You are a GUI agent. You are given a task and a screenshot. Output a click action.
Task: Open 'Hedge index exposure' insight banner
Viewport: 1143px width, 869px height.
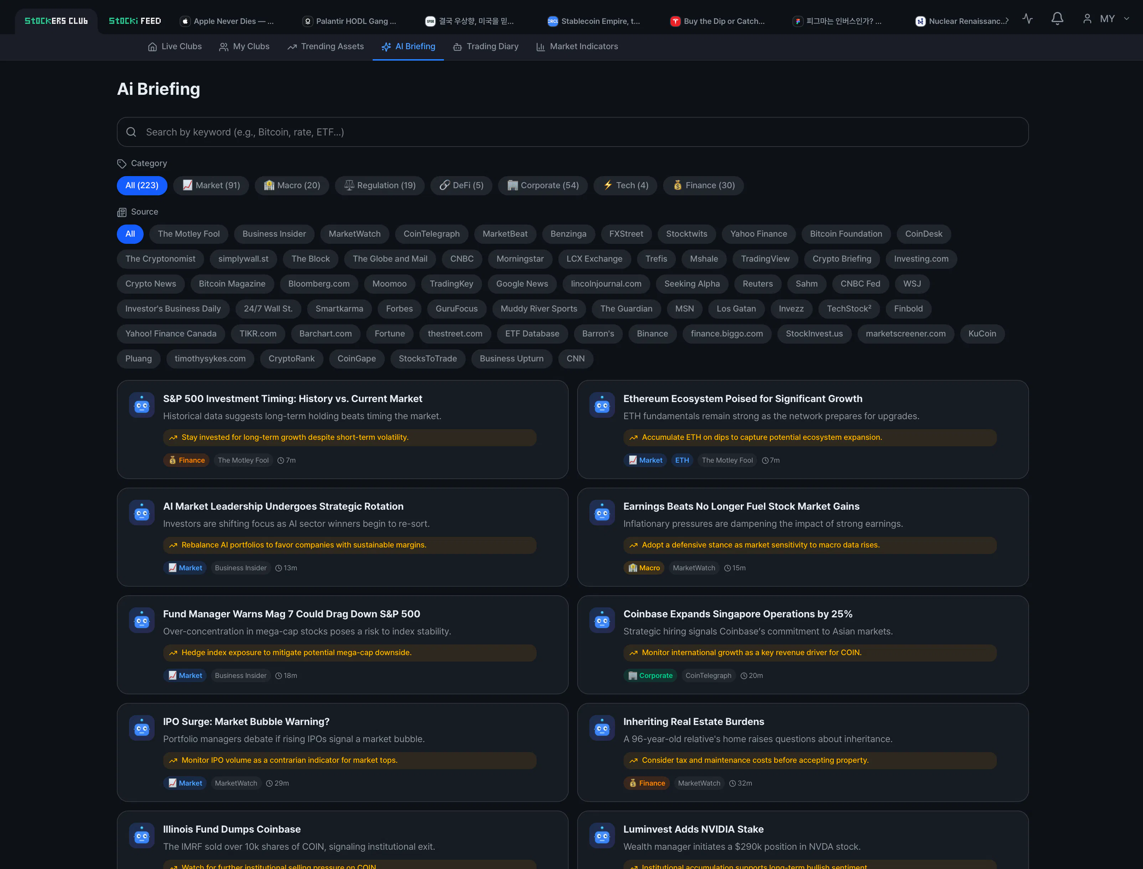pos(350,653)
